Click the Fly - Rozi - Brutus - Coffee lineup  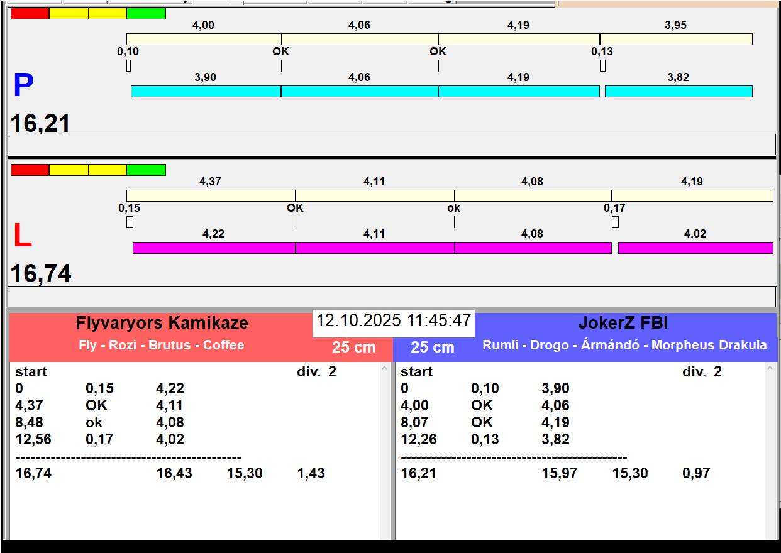(x=162, y=345)
